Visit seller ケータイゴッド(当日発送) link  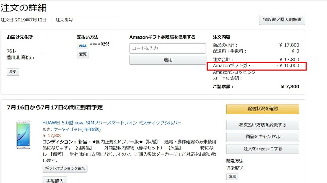77,129
